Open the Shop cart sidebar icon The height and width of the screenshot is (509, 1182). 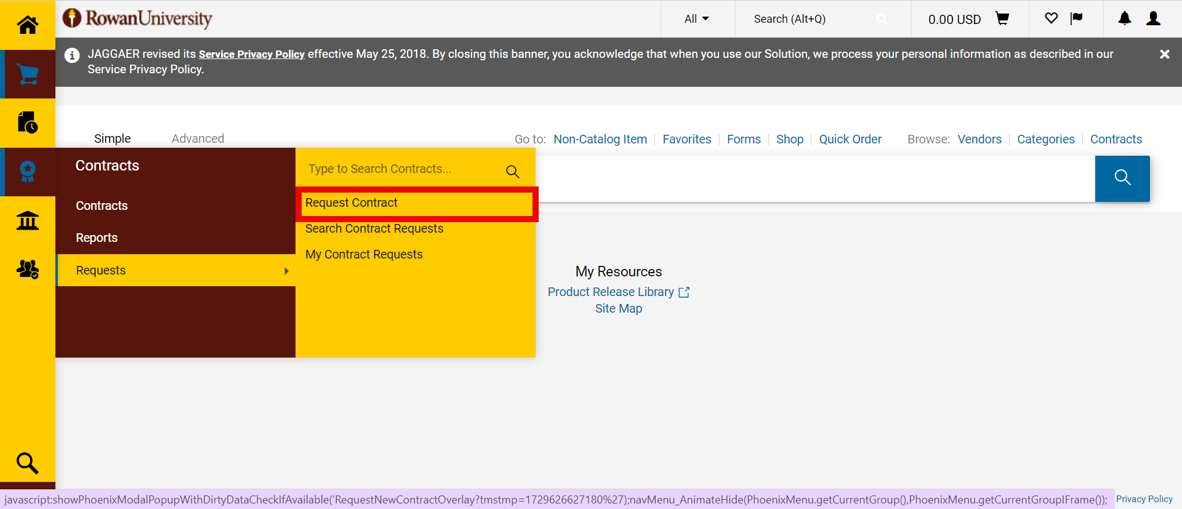pos(28,74)
